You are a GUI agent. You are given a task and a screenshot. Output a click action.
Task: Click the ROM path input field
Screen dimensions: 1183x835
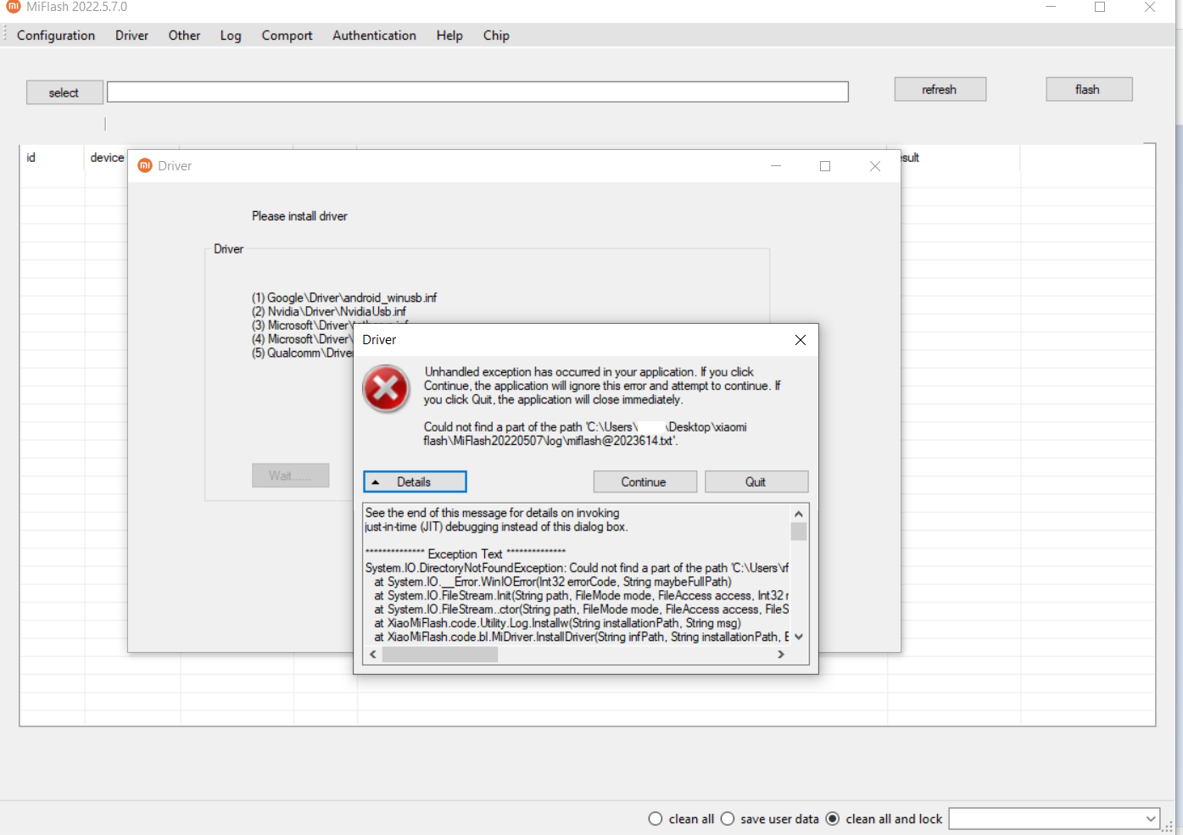(477, 92)
